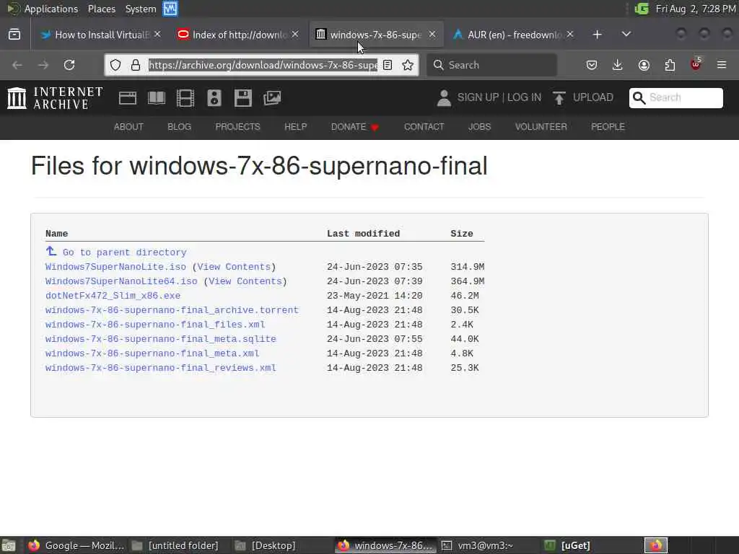Open a new browser tab with plus
The image size is (739, 554).
(x=597, y=35)
